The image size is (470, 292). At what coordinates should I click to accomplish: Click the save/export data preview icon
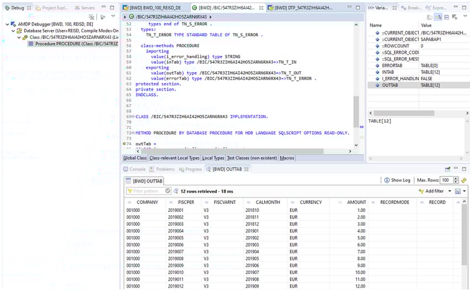point(458,191)
